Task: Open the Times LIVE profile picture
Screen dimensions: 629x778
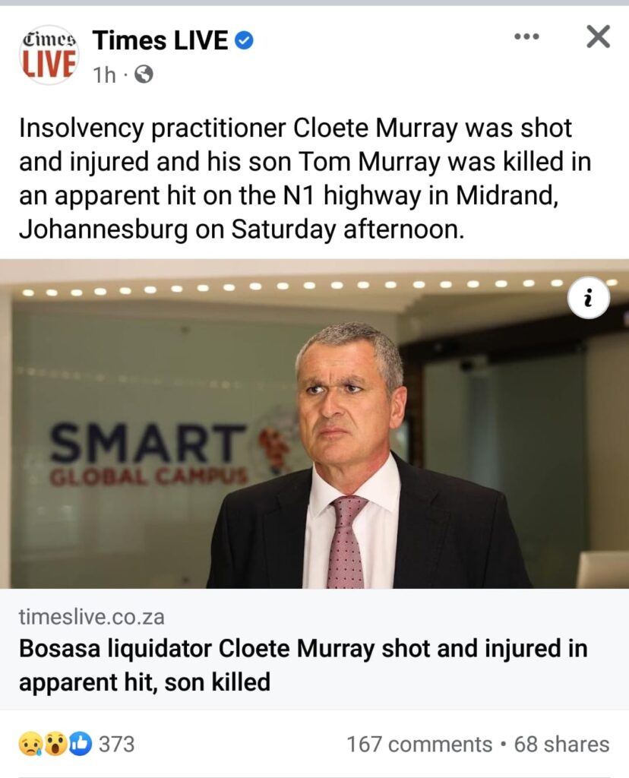Action: pyautogui.click(x=49, y=54)
